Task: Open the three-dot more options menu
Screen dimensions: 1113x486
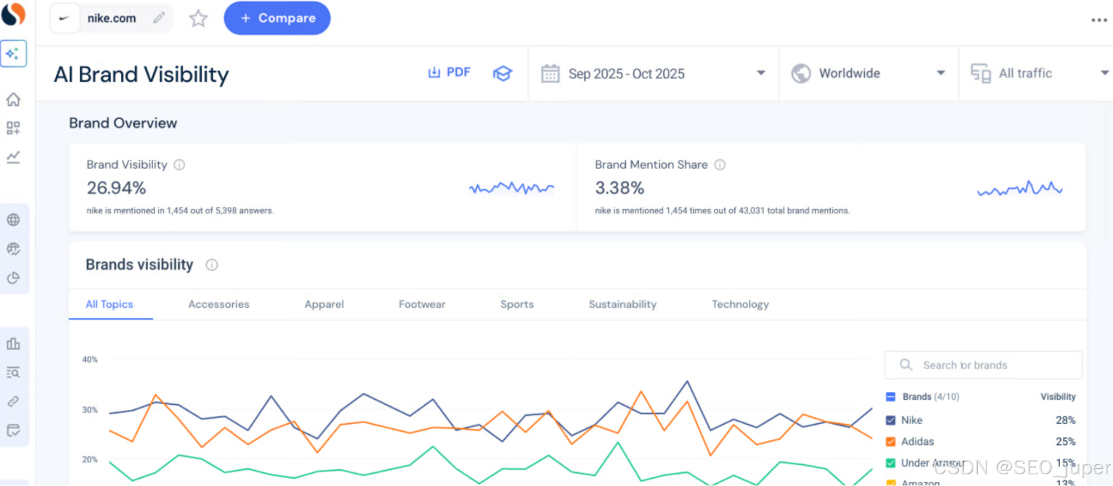Action: tap(1099, 20)
